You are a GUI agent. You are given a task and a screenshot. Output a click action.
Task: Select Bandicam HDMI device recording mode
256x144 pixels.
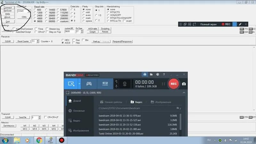[x=105, y=84]
